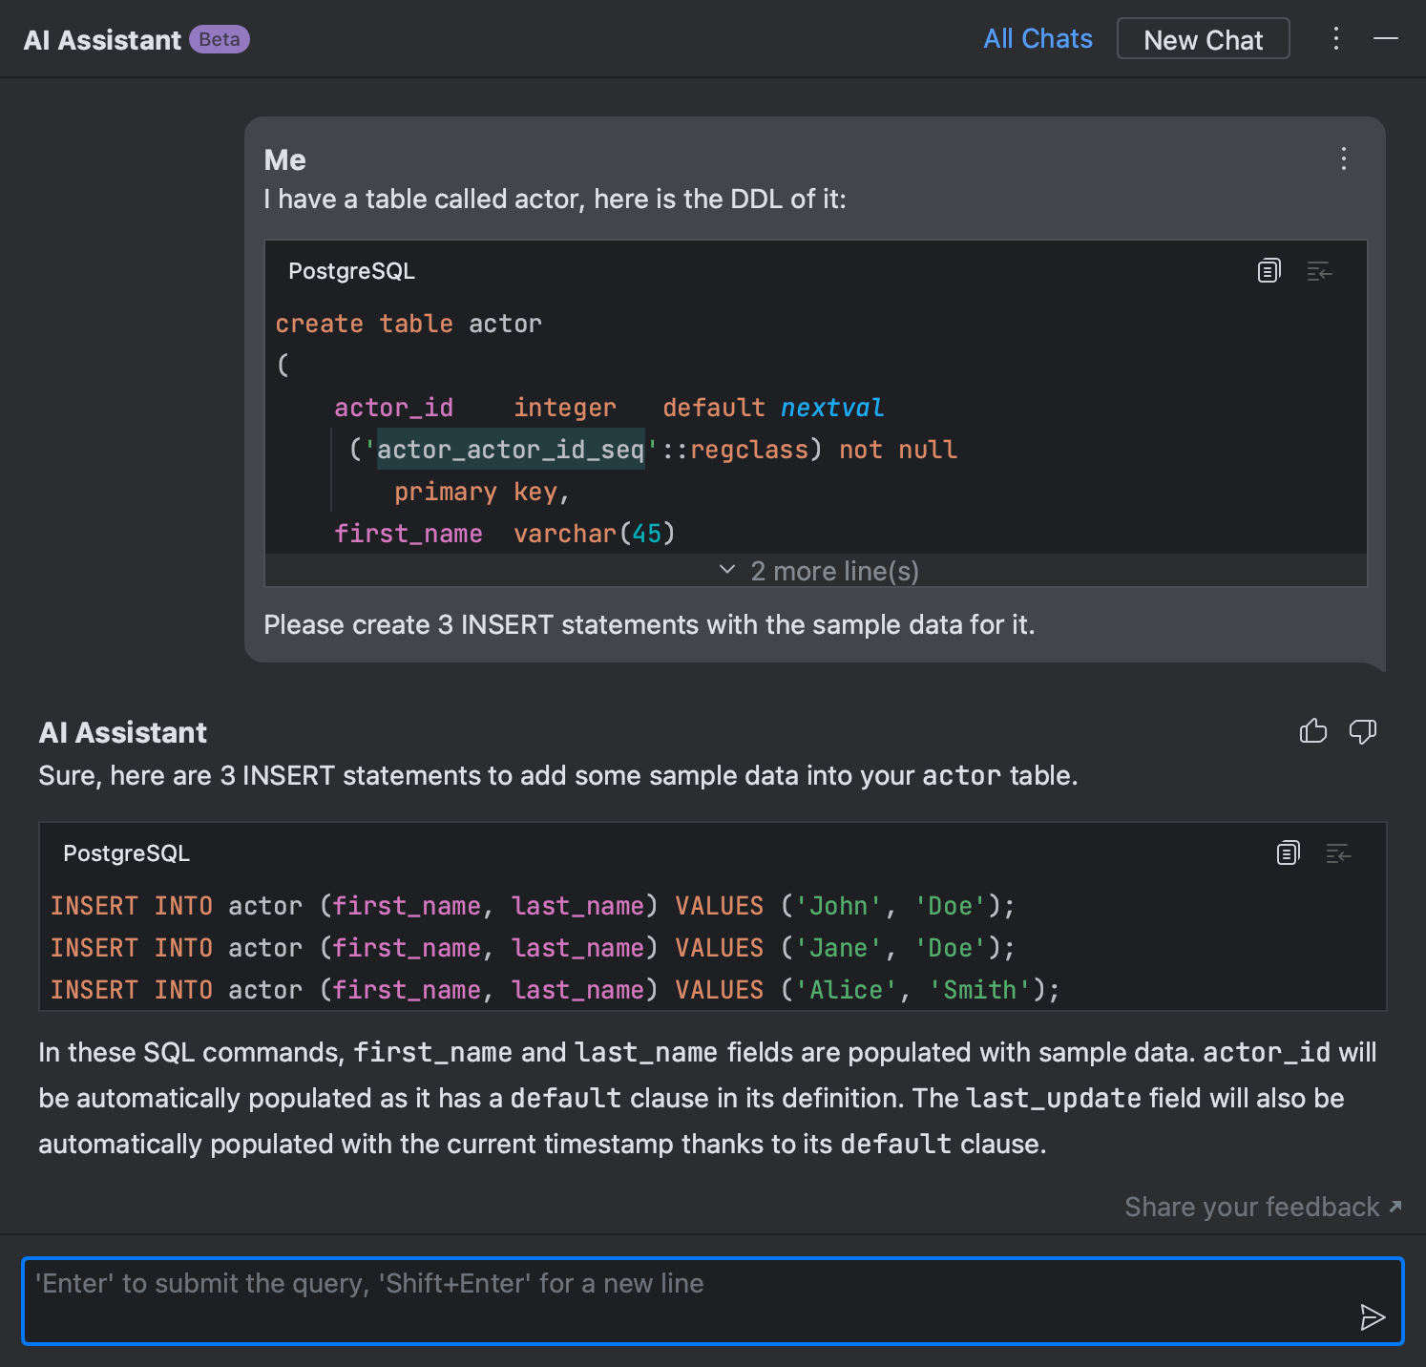Viewport: 1426px width, 1367px height.
Task: Open the Me message options menu
Action: (x=1344, y=159)
